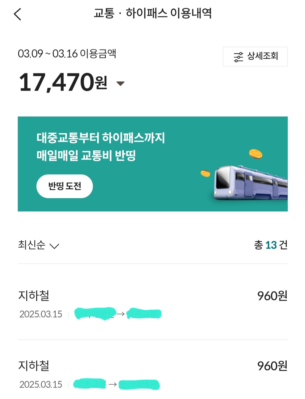The height and width of the screenshot is (399, 305).
Task: Expand the triangle next to 17,470원
Action: pyautogui.click(x=121, y=83)
